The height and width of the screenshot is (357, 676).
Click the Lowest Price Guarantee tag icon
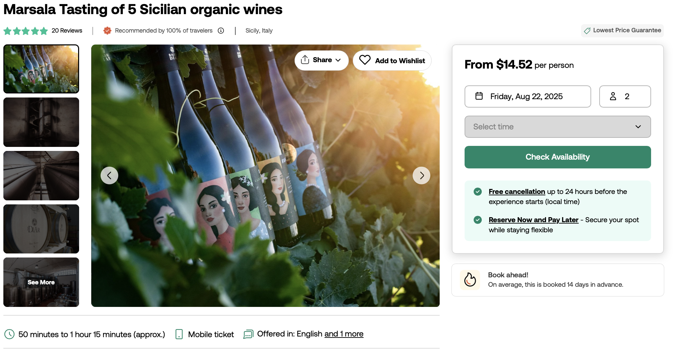pyautogui.click(x=587, y=31)
